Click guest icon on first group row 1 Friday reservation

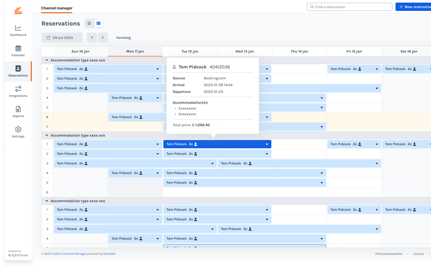coord(360,69)
